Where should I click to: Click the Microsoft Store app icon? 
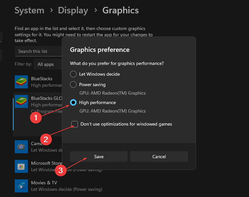[21, 166]
